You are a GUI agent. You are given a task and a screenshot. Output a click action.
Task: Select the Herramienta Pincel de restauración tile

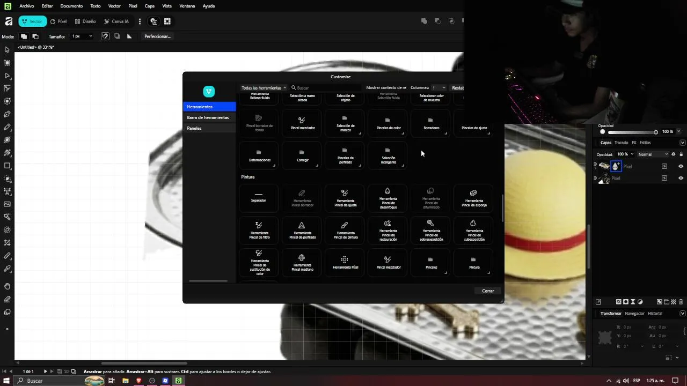388,230
